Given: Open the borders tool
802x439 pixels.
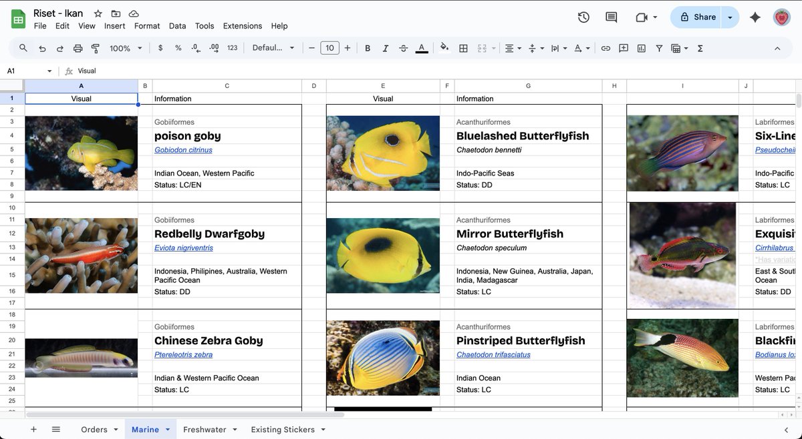Looking at the screenshot, I should 463,48.
